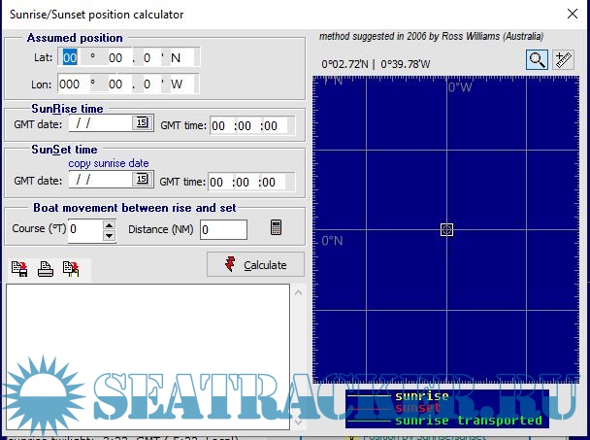Click the Distance (NM) input field
This screenshot has width=590, height=440.
point(223,229)
